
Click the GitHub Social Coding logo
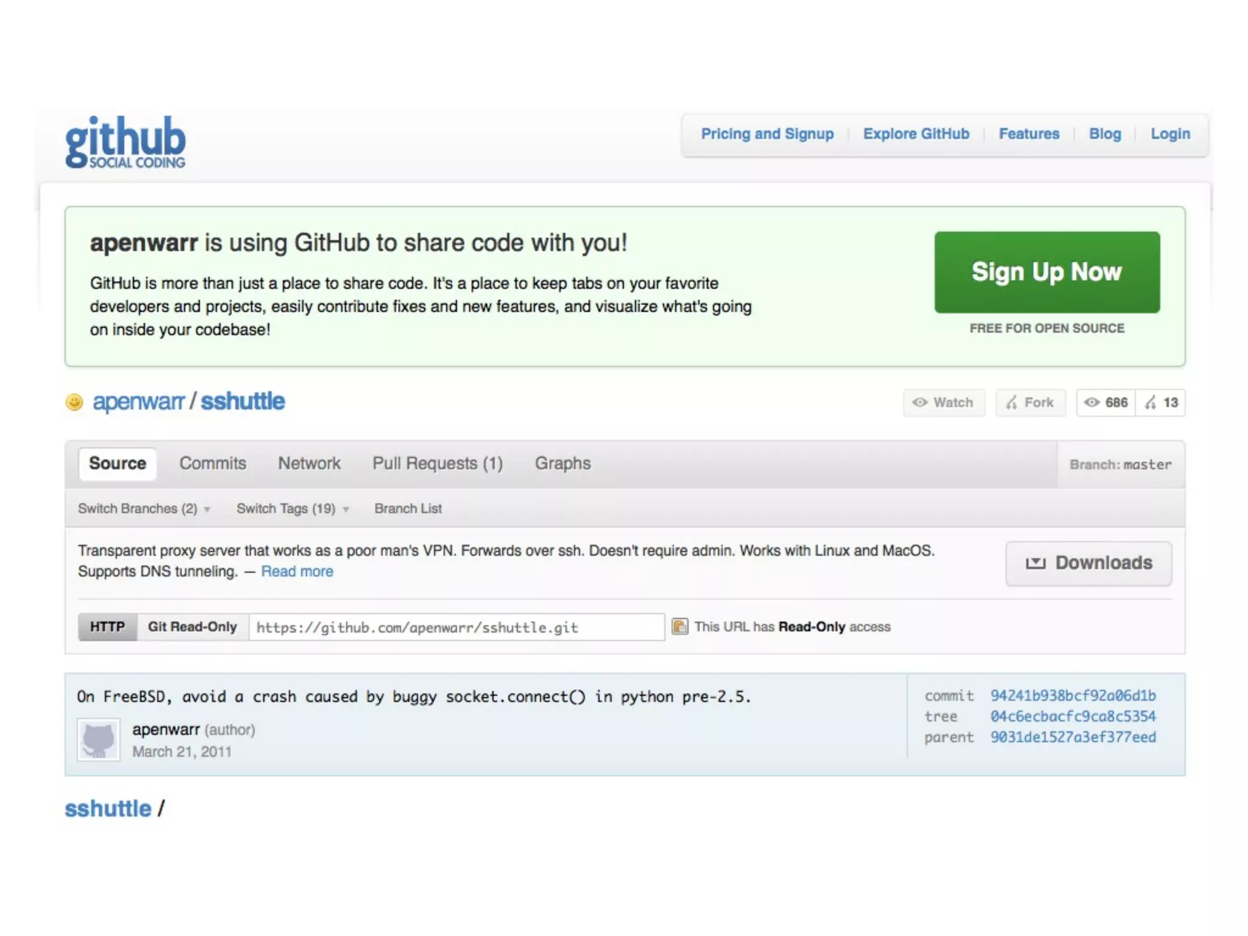tap(125, 141)
